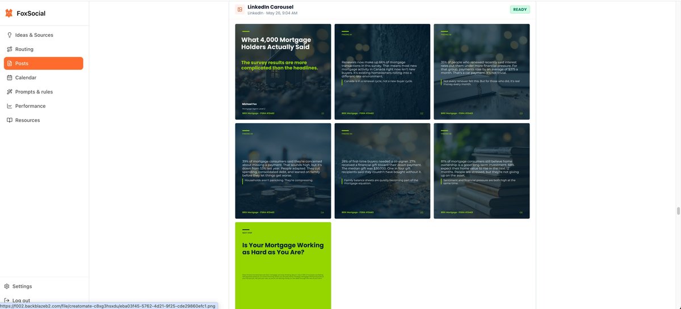
Task: Navigate to Prompts & rules
Action: pyautogui.click(x=44, y=92)
